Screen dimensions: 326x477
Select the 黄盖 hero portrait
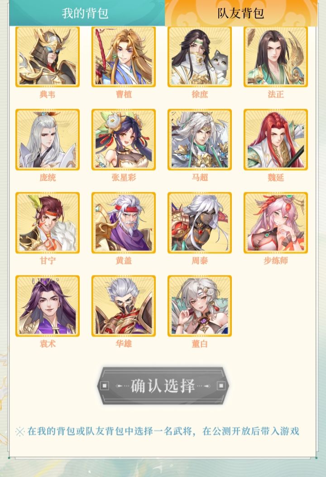(124, 223)
